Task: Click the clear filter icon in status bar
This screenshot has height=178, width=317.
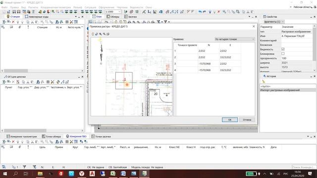Action: pos(35,167)
